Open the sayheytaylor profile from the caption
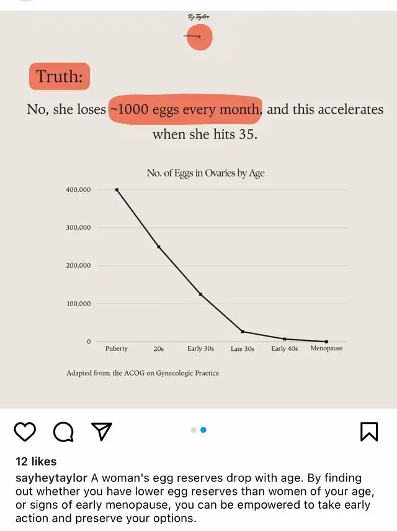Viewport: 397px width, 531px height. pyautogui.click(x=51, y=478)
